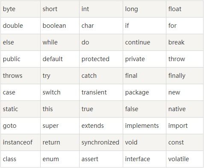Click the 'continue' keyword
Image resolution: width=204 pixels, height=168 pixels.
click(138, 42)
